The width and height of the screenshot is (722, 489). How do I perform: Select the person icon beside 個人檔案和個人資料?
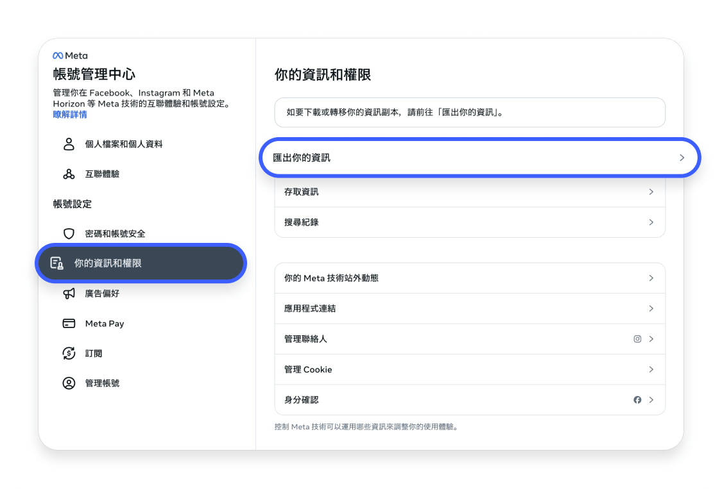(69, 144)
